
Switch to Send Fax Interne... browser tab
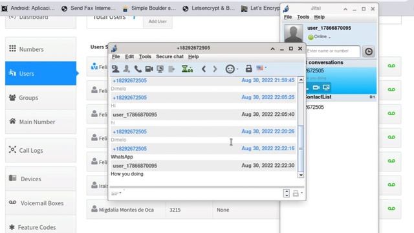click(89, 8)
